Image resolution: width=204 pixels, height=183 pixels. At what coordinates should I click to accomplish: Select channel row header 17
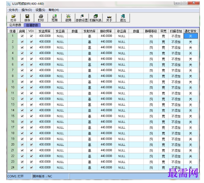(x=13, y=127)
